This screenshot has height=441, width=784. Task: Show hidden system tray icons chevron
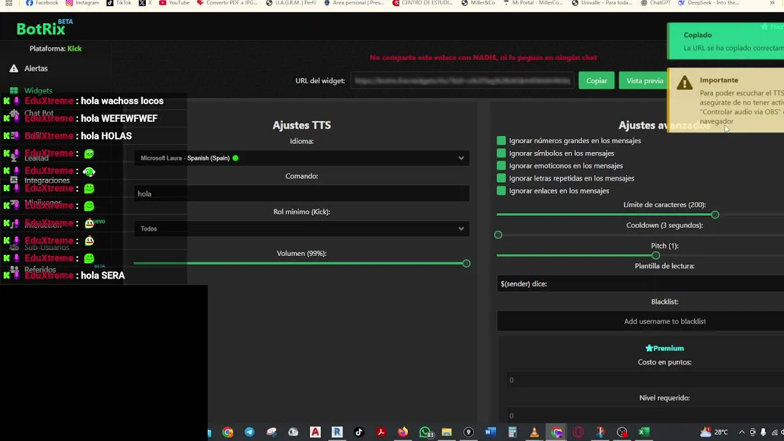click(x=742, y=432)
